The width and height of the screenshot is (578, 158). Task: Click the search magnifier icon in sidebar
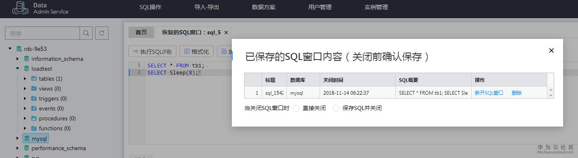[86, 33]
